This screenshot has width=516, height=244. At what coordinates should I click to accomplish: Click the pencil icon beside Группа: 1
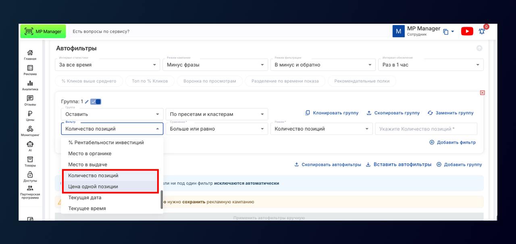coord(87,102)
